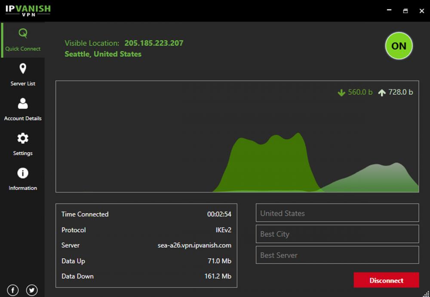Click the Data Up label
This screenshot has width=430, height=297.
(x=73, y=261)
